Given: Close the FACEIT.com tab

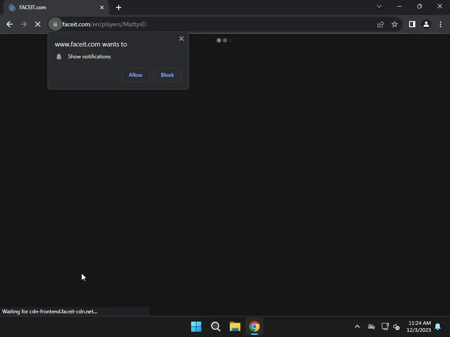Looking at the screenshot, I should (x=102, y=7).
